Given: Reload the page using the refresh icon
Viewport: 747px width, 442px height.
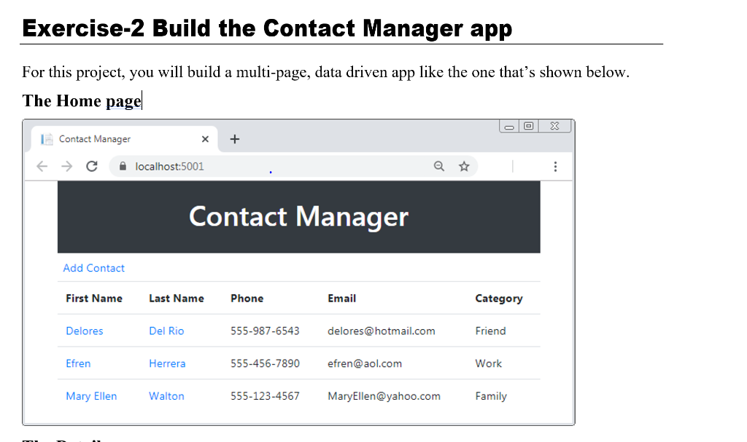Looking at the screenshot, I should [91, 166].
